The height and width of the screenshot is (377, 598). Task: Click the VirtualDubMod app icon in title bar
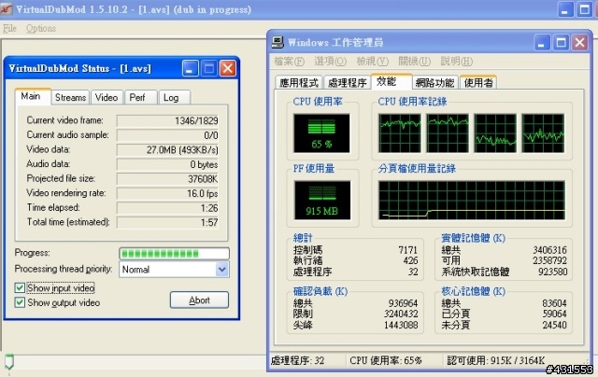[x=7, y=8]
